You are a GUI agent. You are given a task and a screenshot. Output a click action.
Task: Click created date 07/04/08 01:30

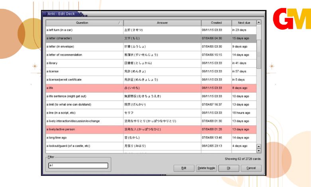(216, 121)
